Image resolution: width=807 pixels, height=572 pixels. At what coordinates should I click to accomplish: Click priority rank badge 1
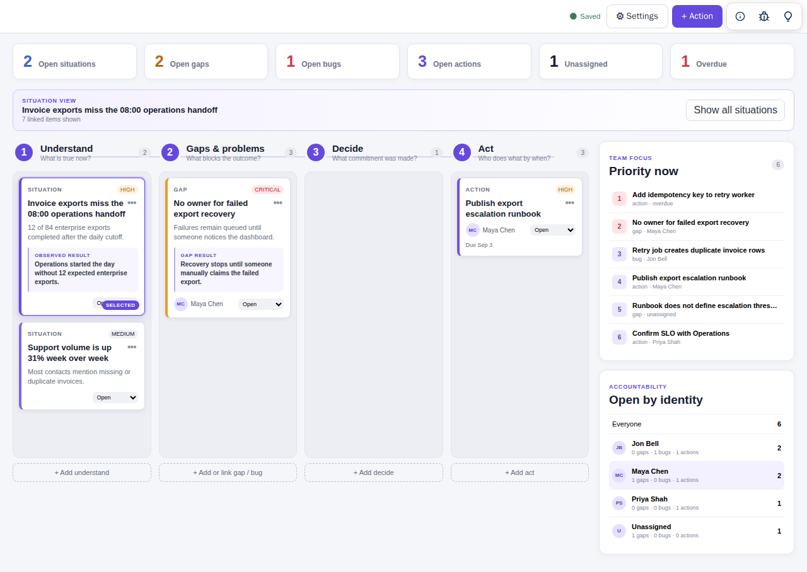(619, 199)
